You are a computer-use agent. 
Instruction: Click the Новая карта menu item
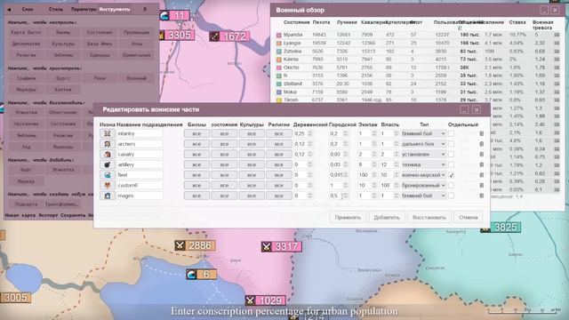(x=20, y=215)
